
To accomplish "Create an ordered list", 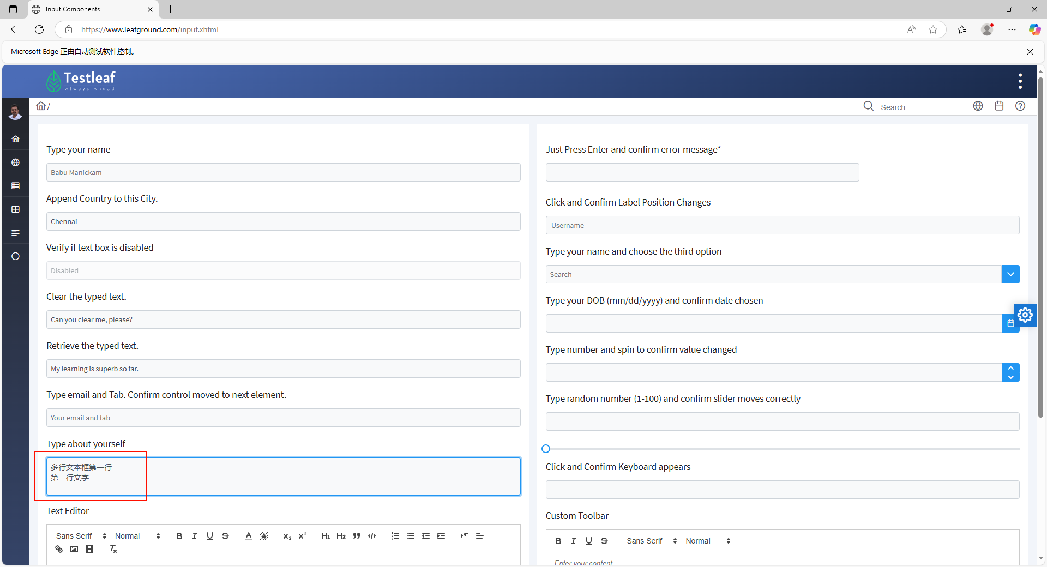I will coord(395,536).
